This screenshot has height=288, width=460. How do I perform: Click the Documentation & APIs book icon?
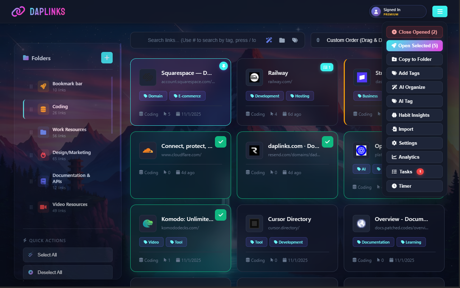point(43,181)
